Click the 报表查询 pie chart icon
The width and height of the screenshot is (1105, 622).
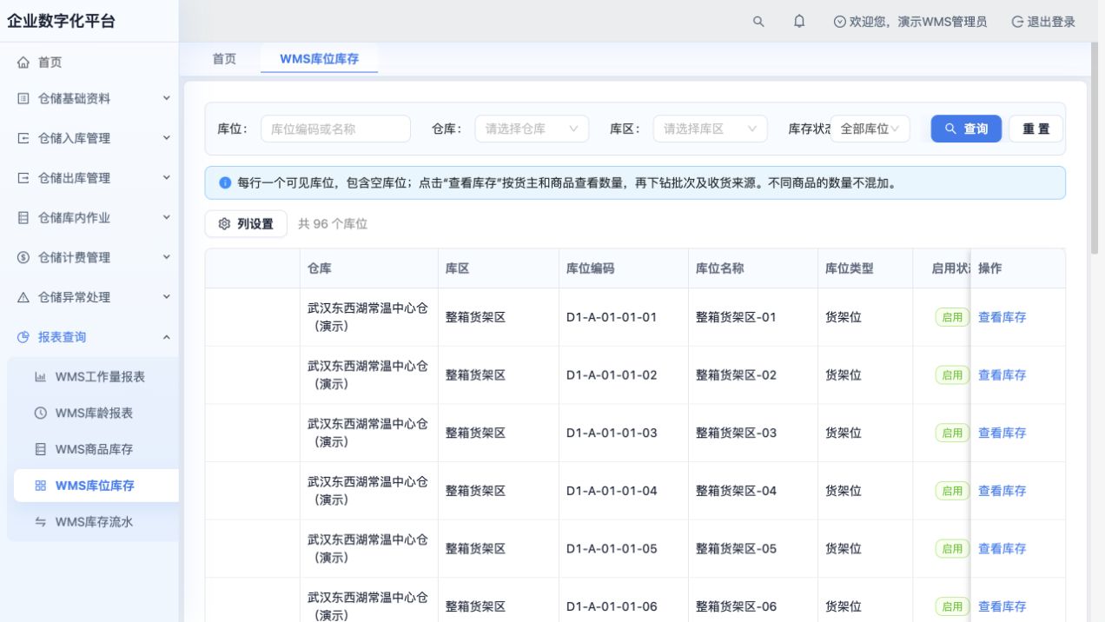(23, 337)
